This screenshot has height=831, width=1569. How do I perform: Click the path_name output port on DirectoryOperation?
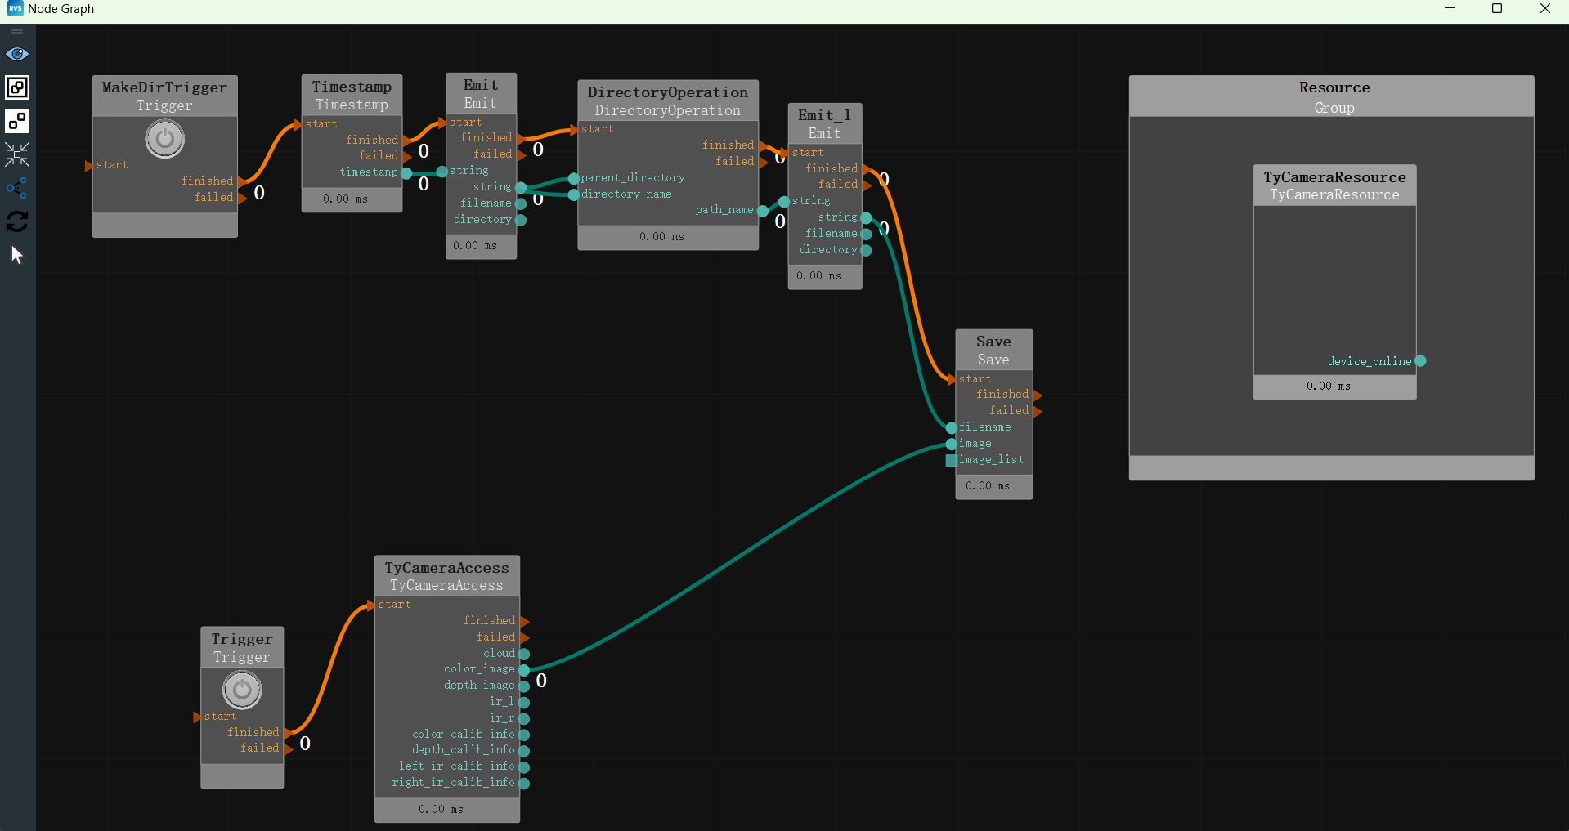click(x=763, y=211)
